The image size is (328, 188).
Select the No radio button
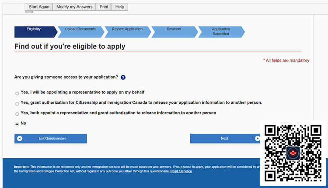(17, 124)
